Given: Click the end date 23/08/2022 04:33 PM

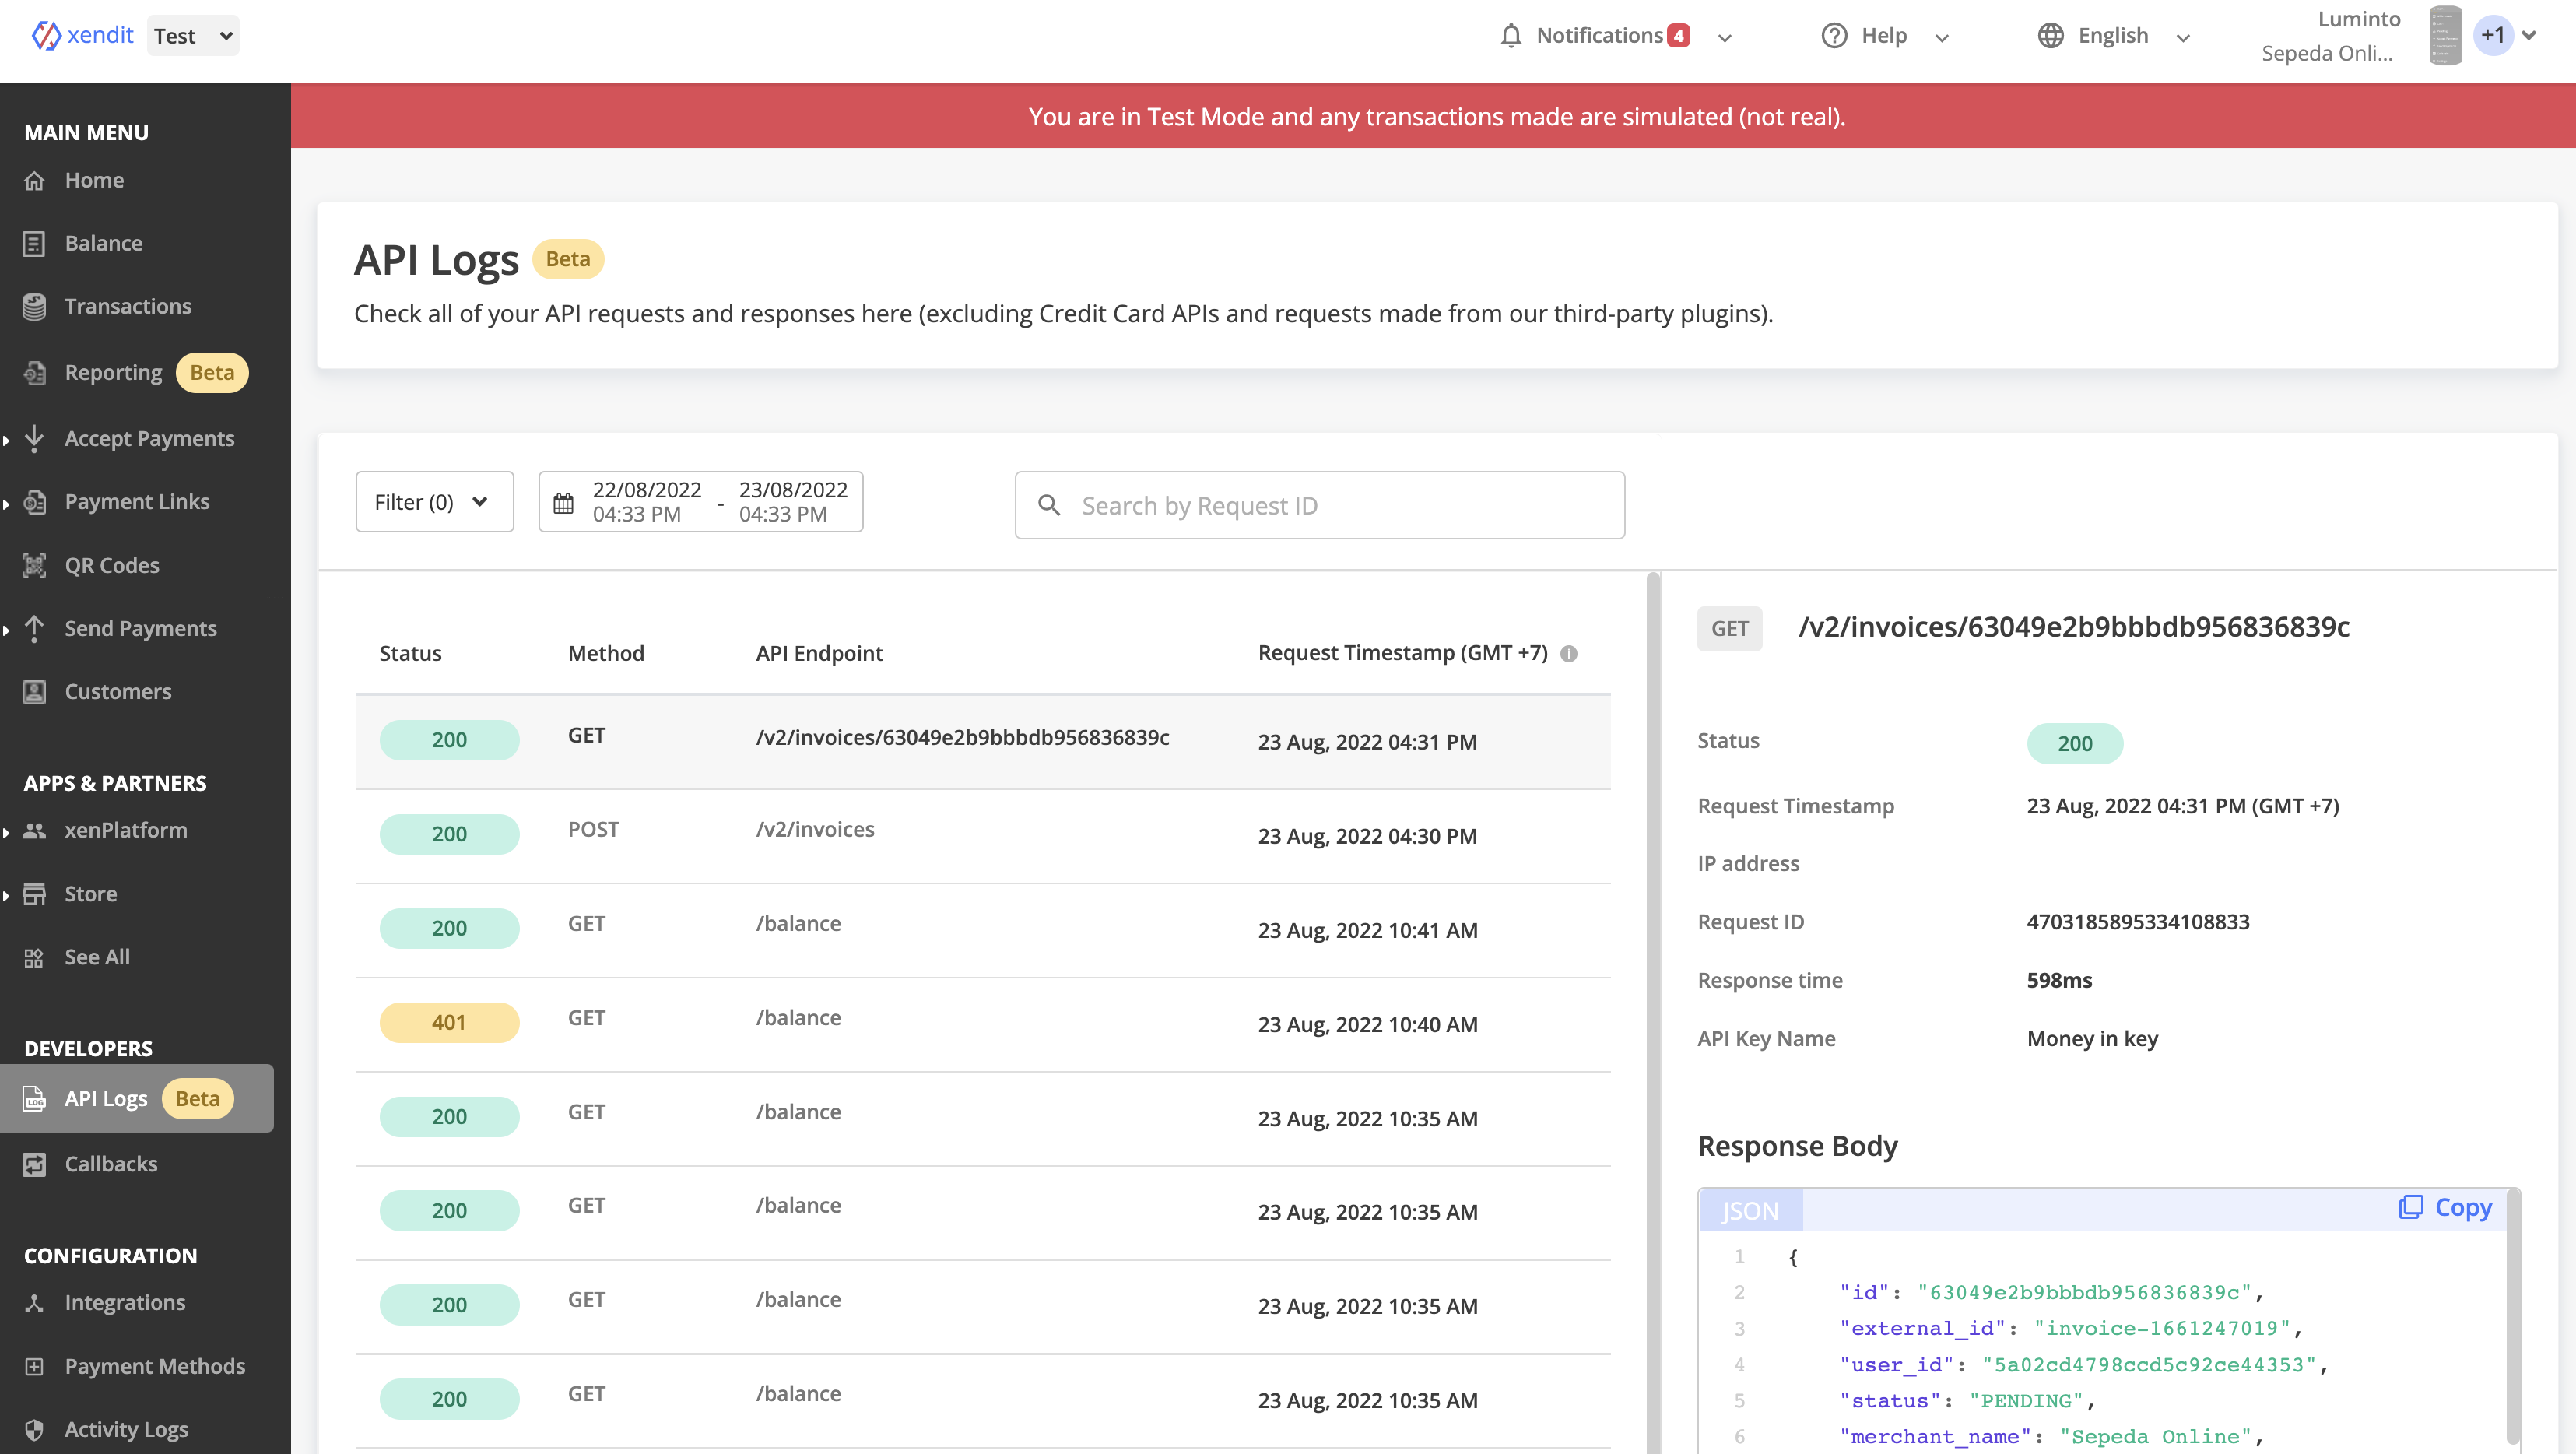Looking at the screenshot, I should click(x=793, y=502).
